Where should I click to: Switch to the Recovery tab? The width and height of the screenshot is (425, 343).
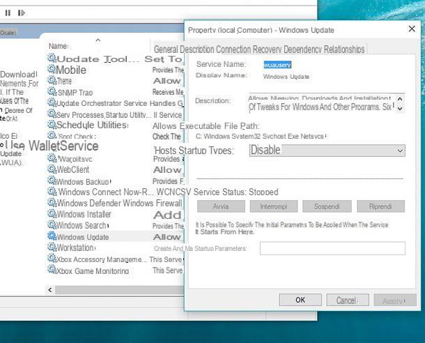(268, 49)
